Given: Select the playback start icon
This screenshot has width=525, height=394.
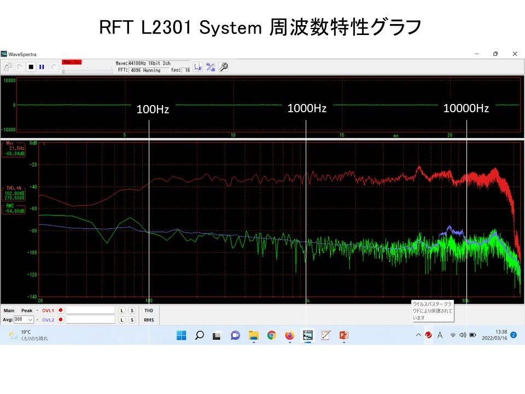Looking at the screenshot, I should pos(20,67).
